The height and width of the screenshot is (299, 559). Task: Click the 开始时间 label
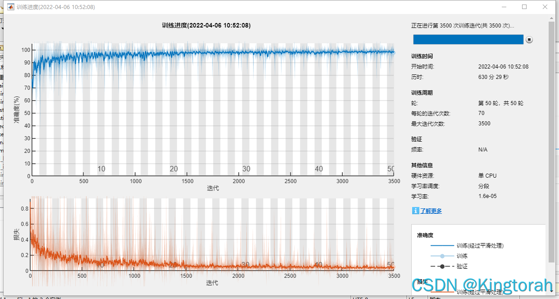(x=423, y=66)
